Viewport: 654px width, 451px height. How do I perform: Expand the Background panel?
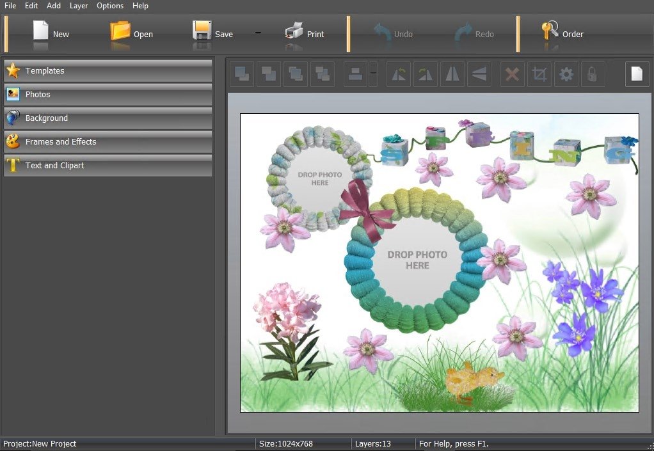point(108,118)
